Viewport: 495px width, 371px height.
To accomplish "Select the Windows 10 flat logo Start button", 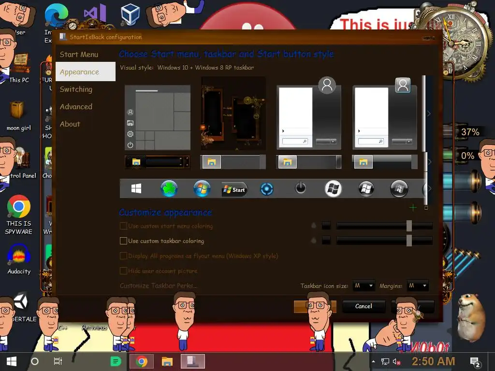I will click(x=136, y=189).
